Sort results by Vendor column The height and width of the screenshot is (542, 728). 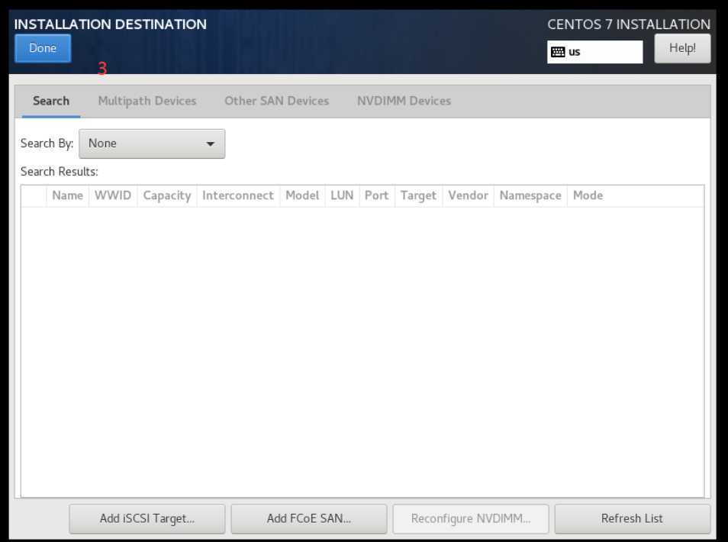(468, 195)
